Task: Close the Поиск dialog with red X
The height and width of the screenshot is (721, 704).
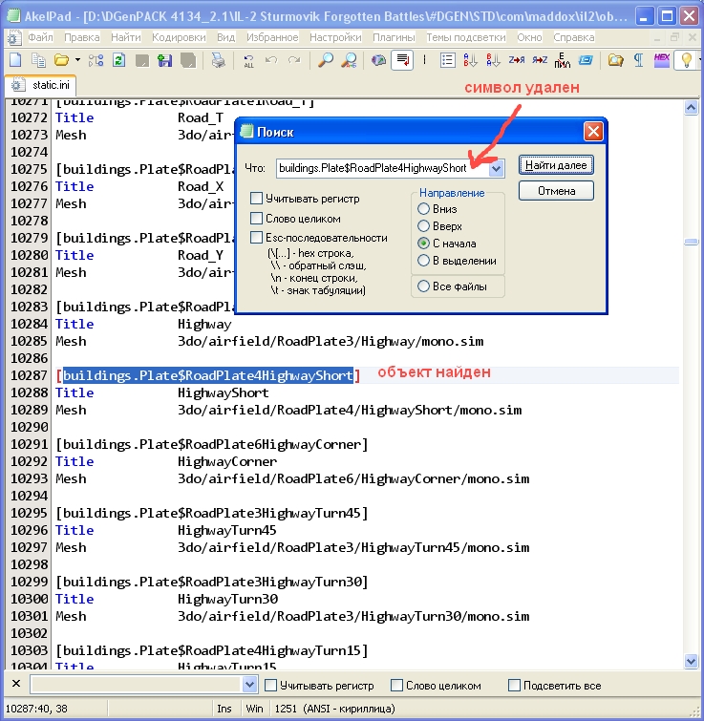Action: (593, 132)
